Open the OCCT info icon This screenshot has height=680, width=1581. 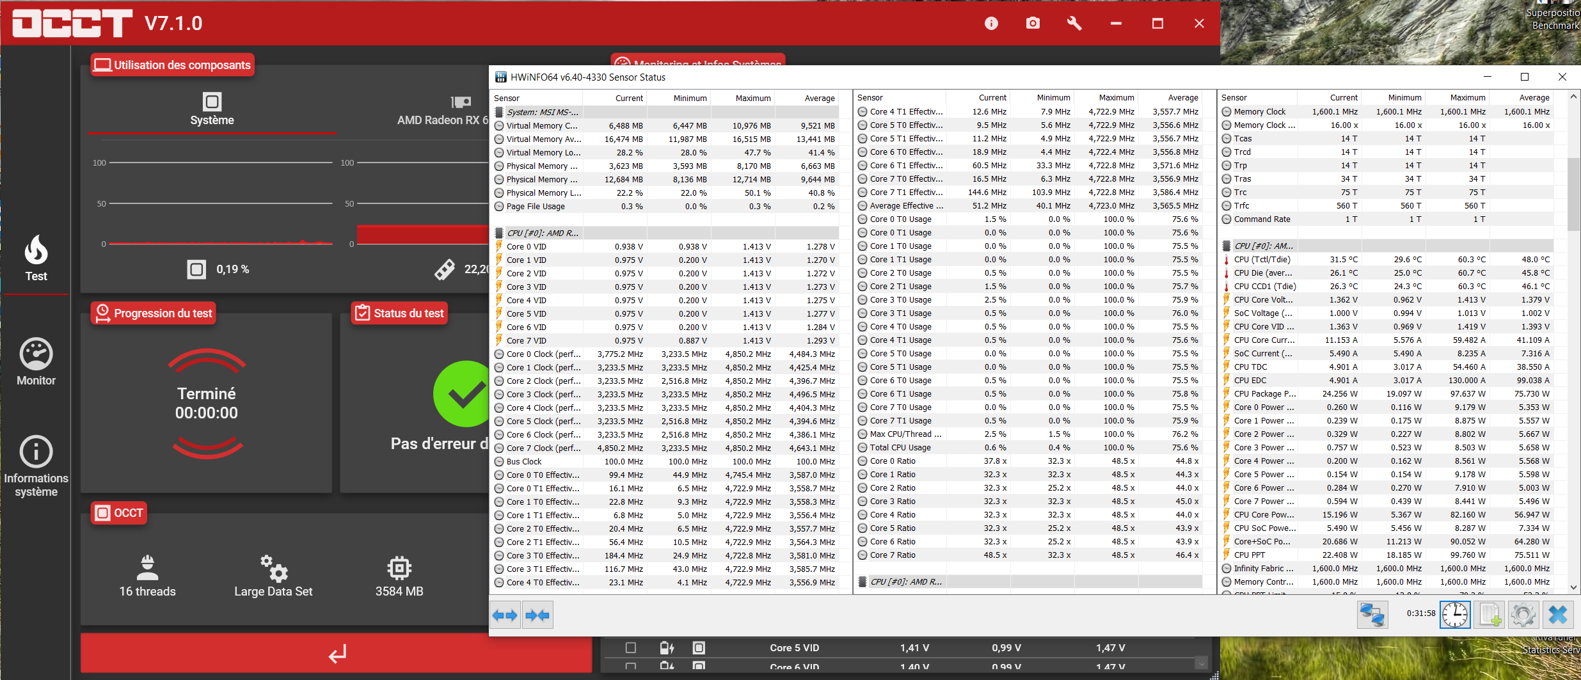click(991, 24)
